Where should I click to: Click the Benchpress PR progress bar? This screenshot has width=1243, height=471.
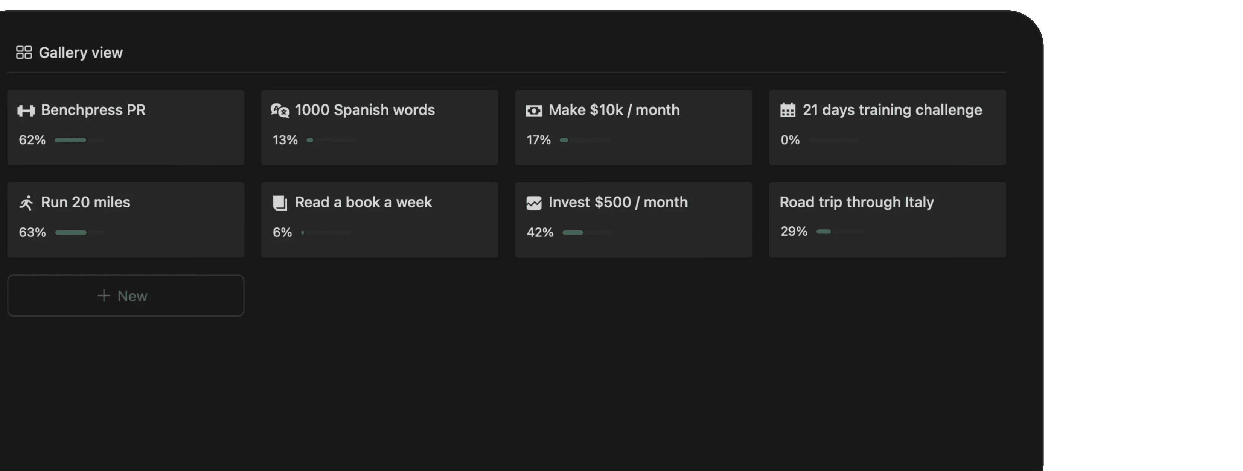click(x=80, y=140)
